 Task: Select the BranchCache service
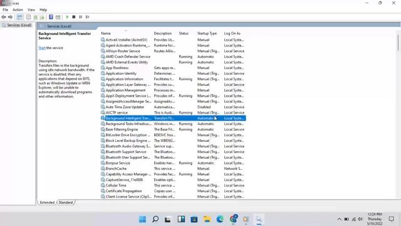pyautogui.click(x=173, y=169)
